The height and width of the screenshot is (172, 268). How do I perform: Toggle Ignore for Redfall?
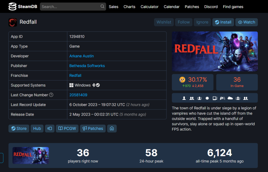pos(202,22)
